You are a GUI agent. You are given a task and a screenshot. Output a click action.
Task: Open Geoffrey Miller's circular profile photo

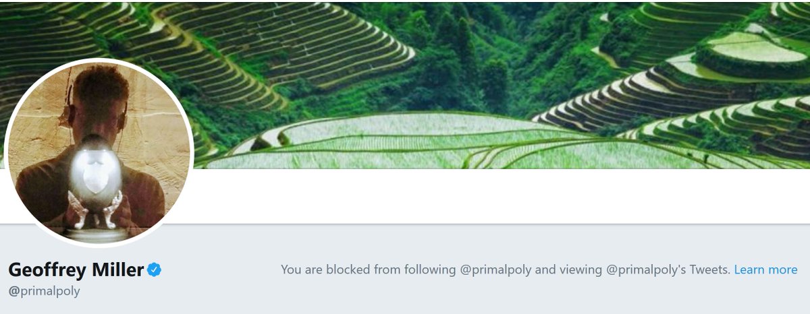click(x=99, y=152)
